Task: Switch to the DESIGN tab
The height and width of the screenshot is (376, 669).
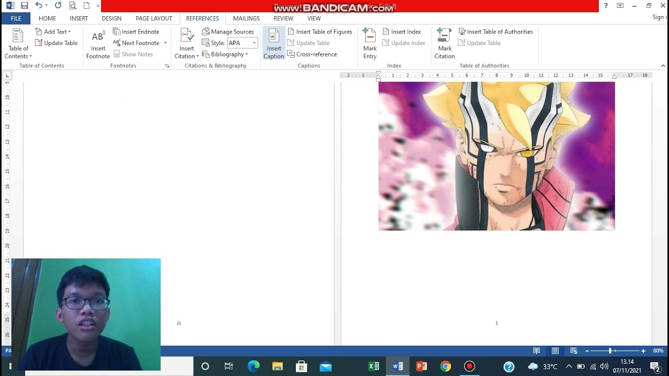Action: [x=111, y=18]
